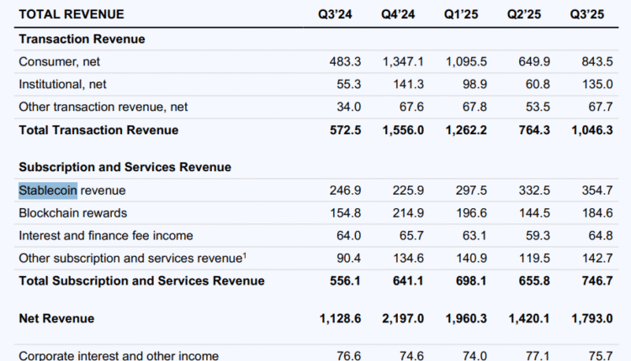Click the Interest and finance fee income label
Viewport: 631px width, 361px height.
[x=106, y=236]
